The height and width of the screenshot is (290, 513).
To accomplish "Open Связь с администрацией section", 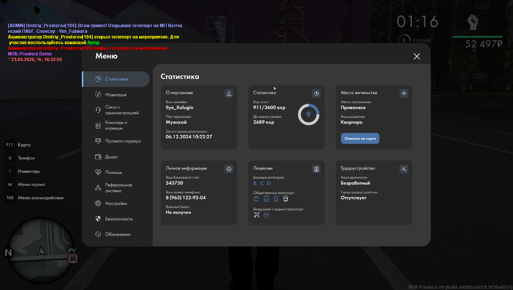I will click(x=121, y=110).
